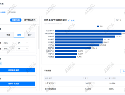Image resolution: width=125 pixels, height=95 pixels.
Task: Click the download icon in 详细数据 section
Action: coord(124,71)
